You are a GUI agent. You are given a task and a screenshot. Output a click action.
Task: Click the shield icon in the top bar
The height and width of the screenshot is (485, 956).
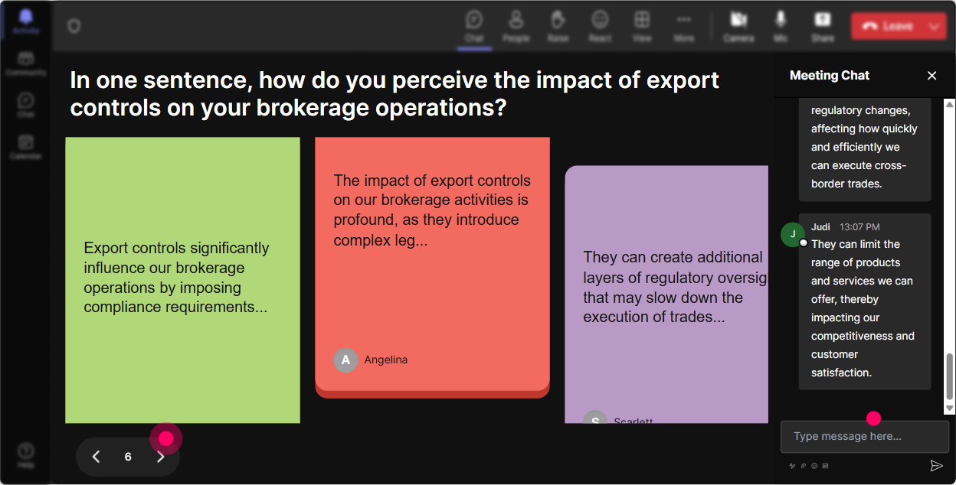point(74,27)
